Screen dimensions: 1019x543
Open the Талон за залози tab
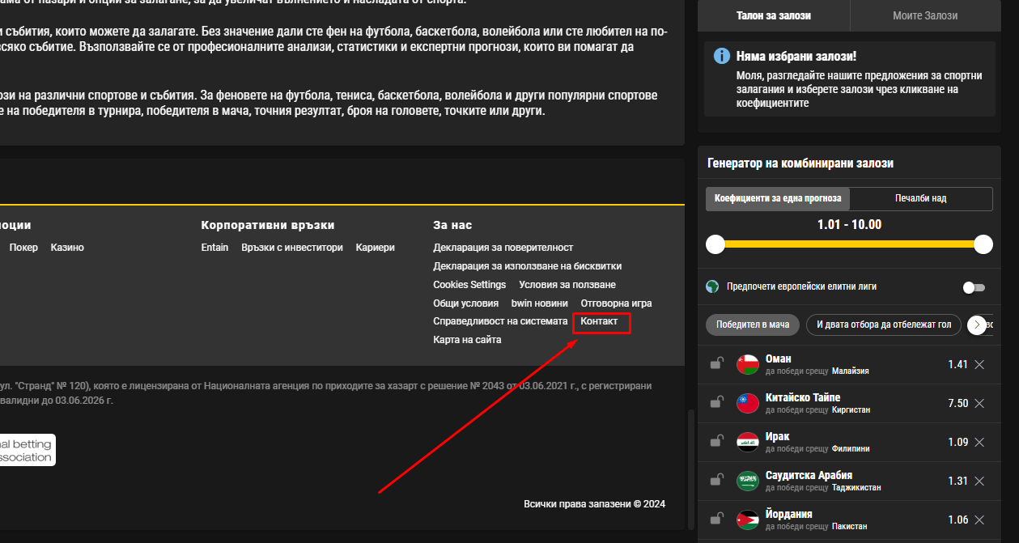point(774,15)
